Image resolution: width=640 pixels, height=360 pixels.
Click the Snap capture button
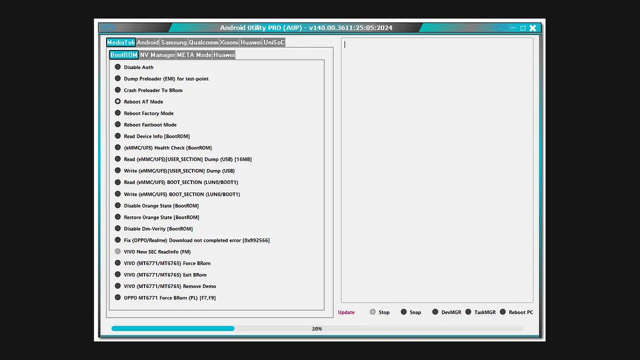tap(414, 312)
